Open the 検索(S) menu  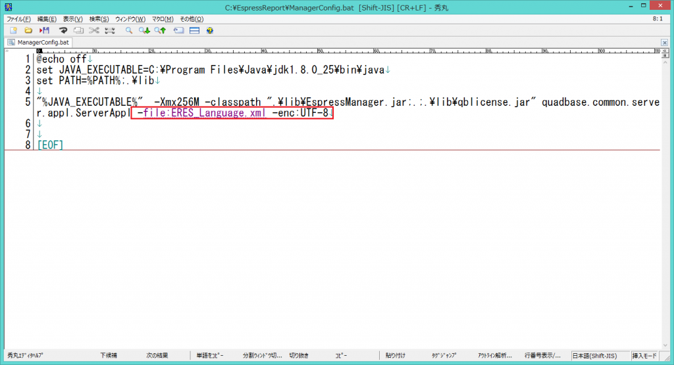point(99,19)
